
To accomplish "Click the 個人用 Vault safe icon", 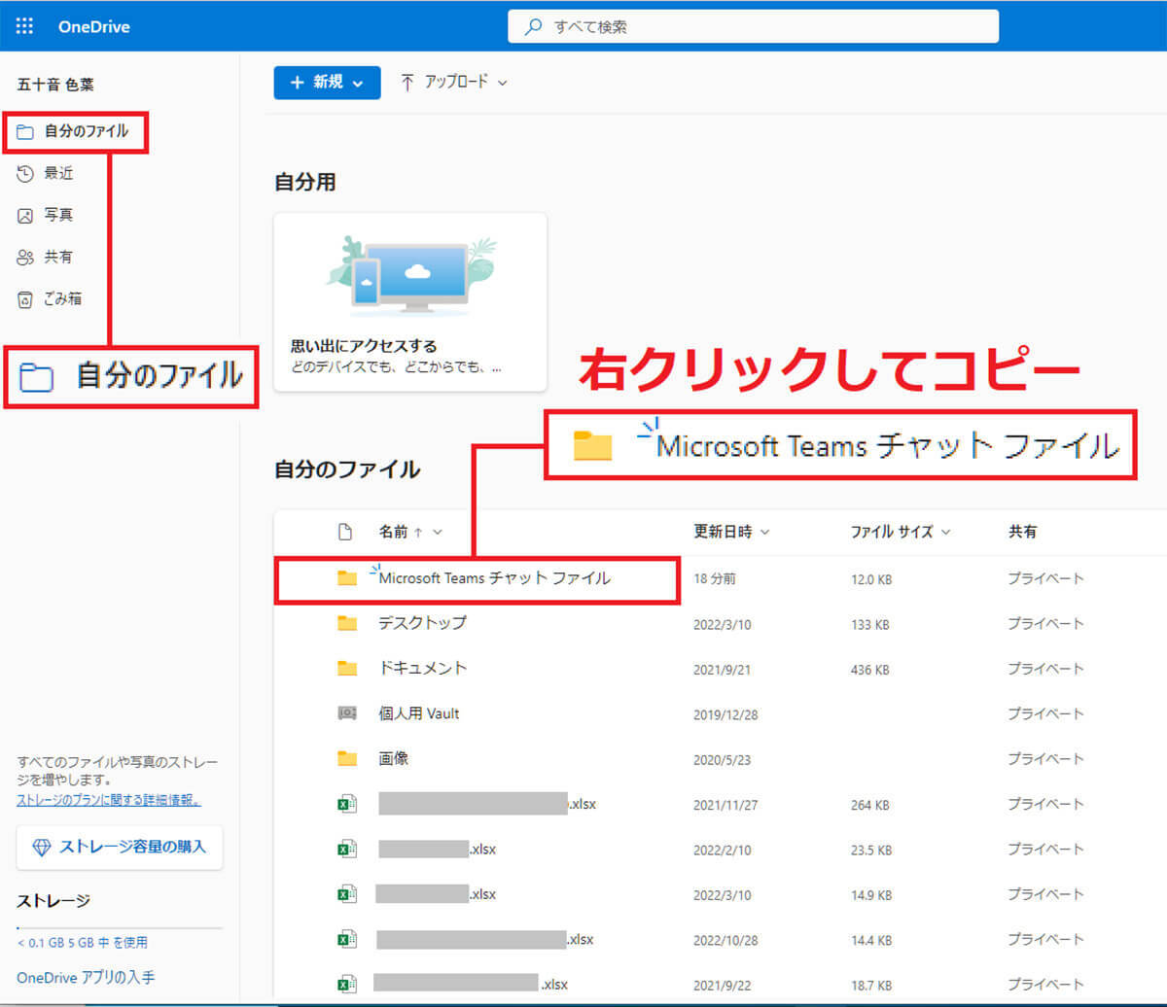I will click(x=347, y=713).
